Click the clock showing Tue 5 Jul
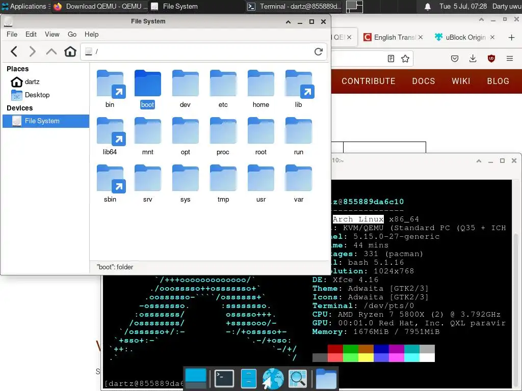The image size is (522, 391). point(463,6)
